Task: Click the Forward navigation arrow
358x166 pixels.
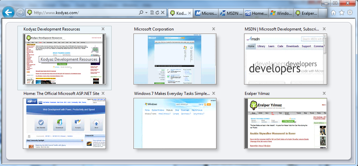Action: pos(20,12)
